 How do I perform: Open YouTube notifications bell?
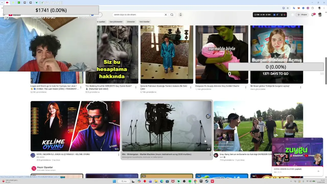tap(313, 15)
